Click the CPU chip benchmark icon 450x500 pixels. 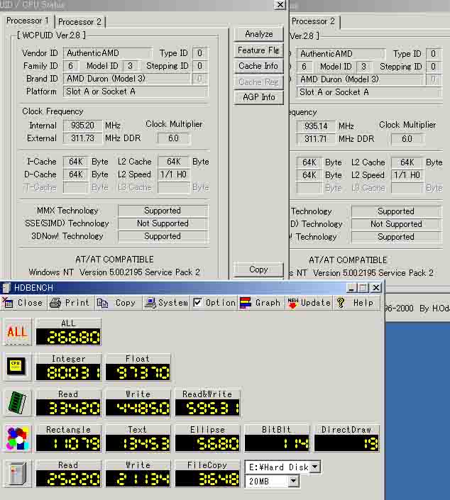(x=17, y=367)
